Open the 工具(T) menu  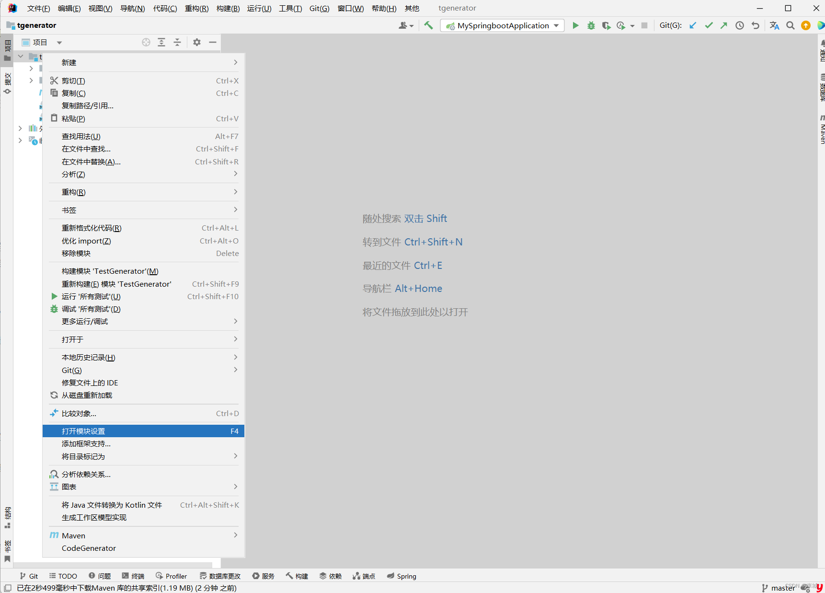290,8
